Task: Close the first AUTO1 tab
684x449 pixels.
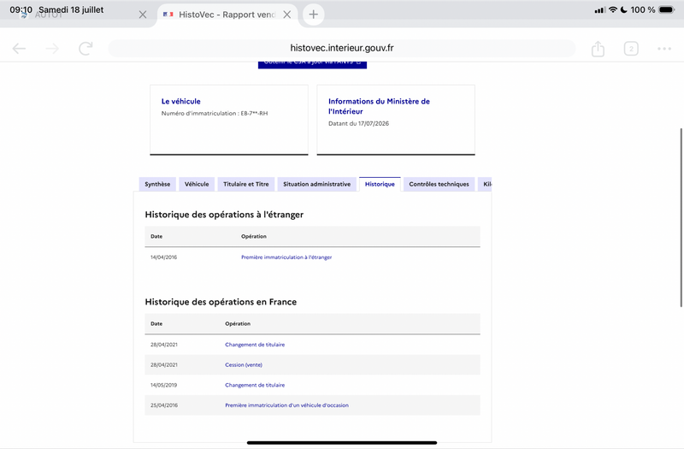Action: (142, 15)
